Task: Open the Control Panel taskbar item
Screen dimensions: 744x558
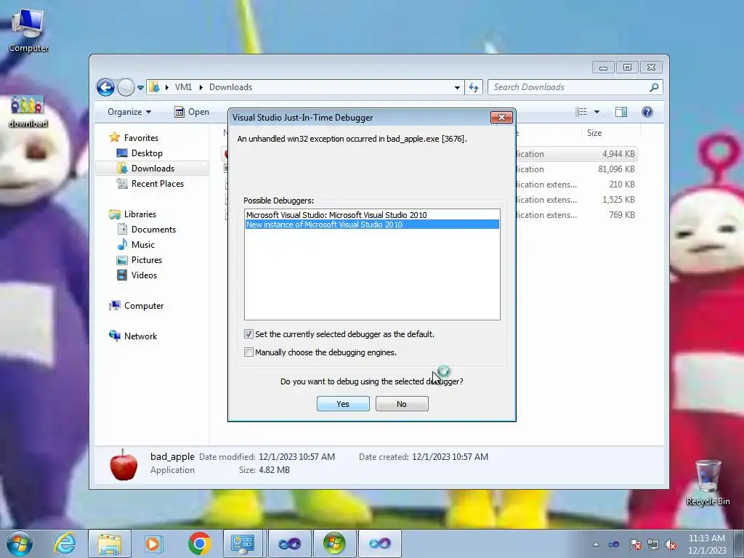Action: tap(243, 543)
